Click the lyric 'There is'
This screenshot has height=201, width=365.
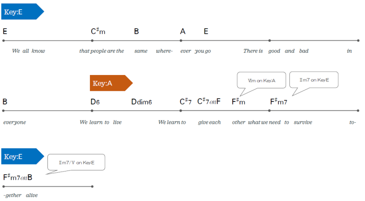pos(253,51)
